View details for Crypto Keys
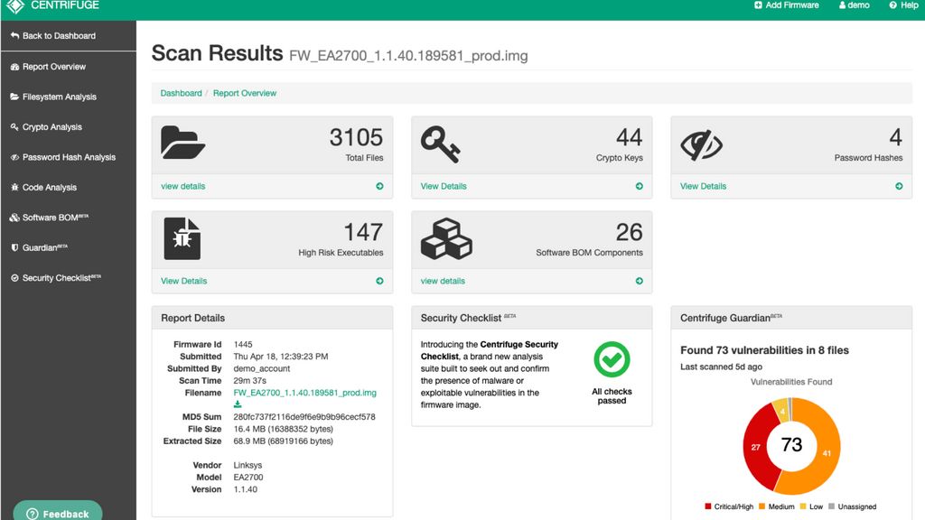Image resolution: width=925 pixels, height=520 pixels. [444, 186]
